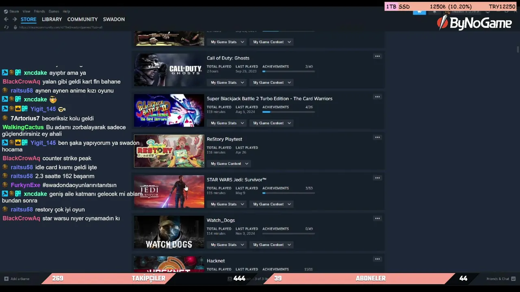
Task: Expand My Game Stats for Watch_Dogs
Action: (x=227, y=245)
